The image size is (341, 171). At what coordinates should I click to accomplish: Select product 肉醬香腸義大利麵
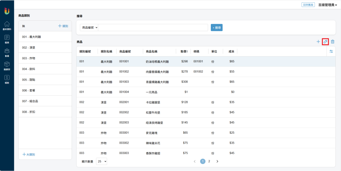pyautogui.click(x=157, y=72)
